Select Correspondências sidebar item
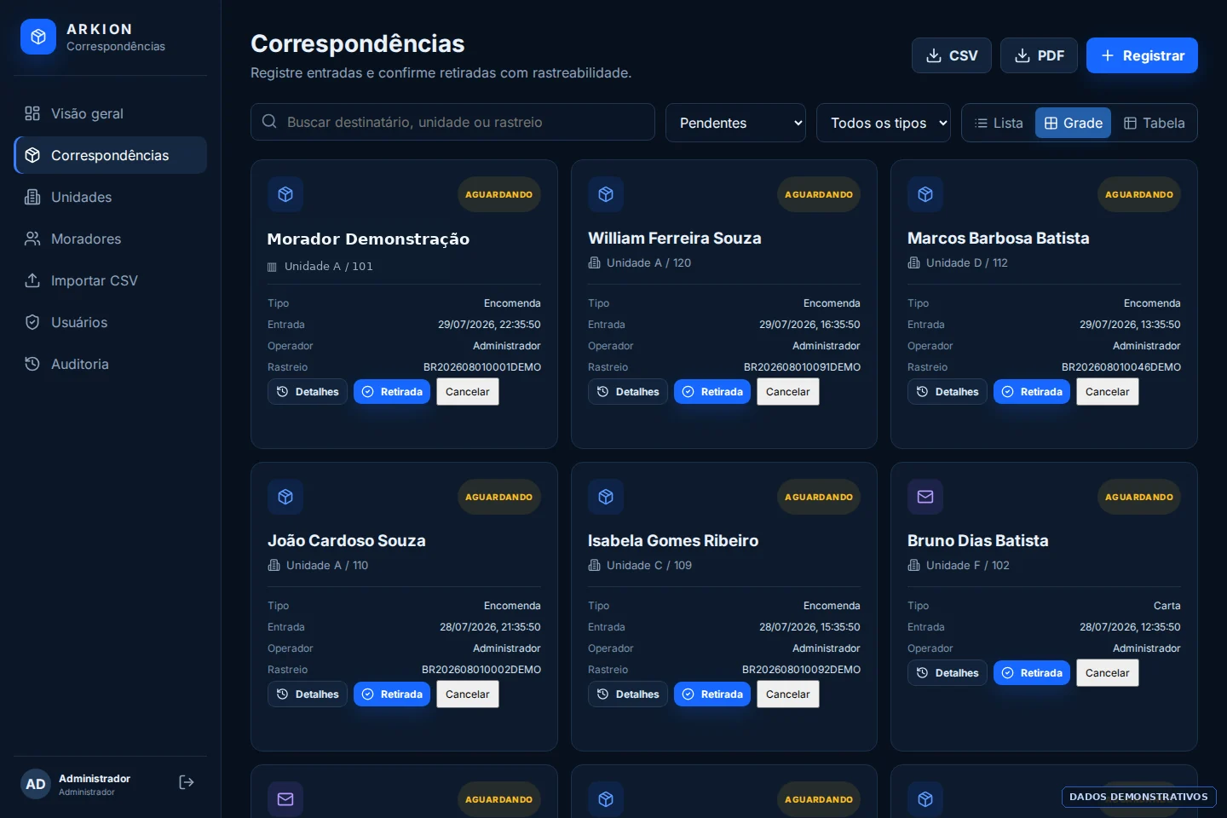This screenshot has height=818, width=1227. (111, 155)
